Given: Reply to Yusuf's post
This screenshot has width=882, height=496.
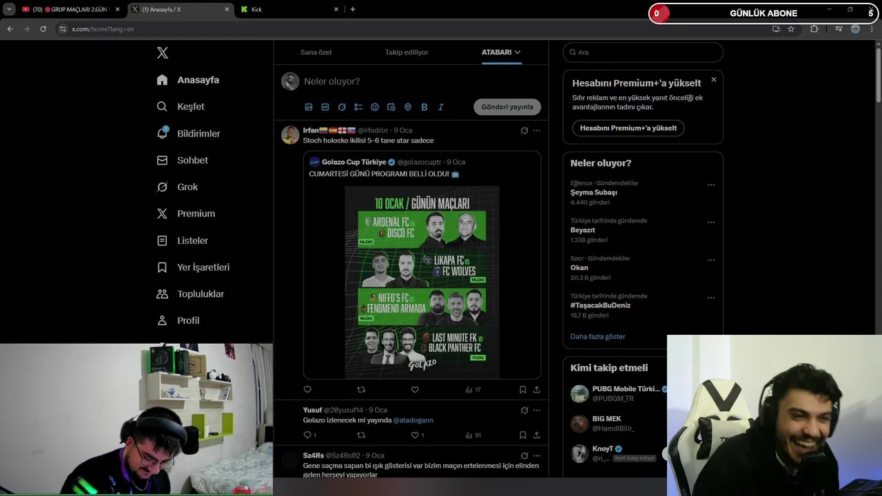Looking at the screenshot, I should 309,435.
